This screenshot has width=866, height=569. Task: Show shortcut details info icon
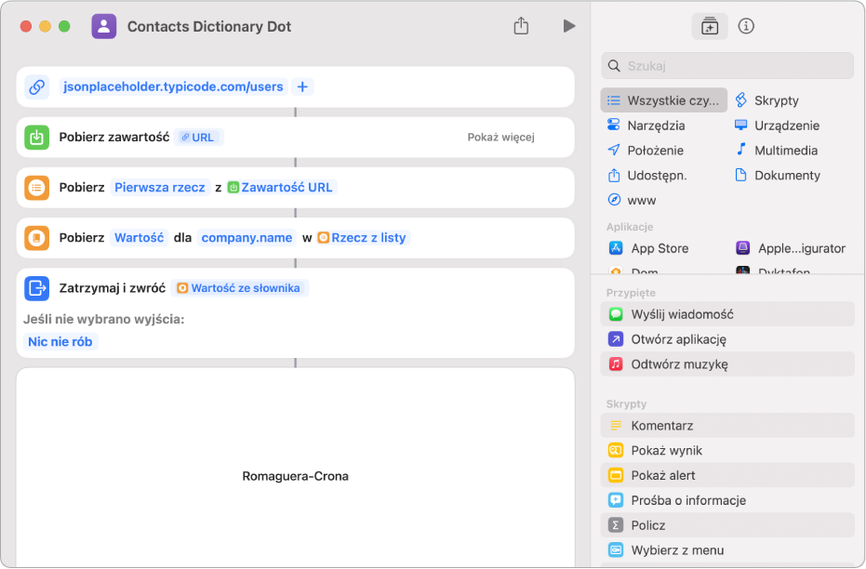coord(746,26)
